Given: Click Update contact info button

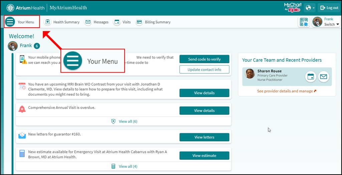Looking at the screenshot, I should pos(204,70).
